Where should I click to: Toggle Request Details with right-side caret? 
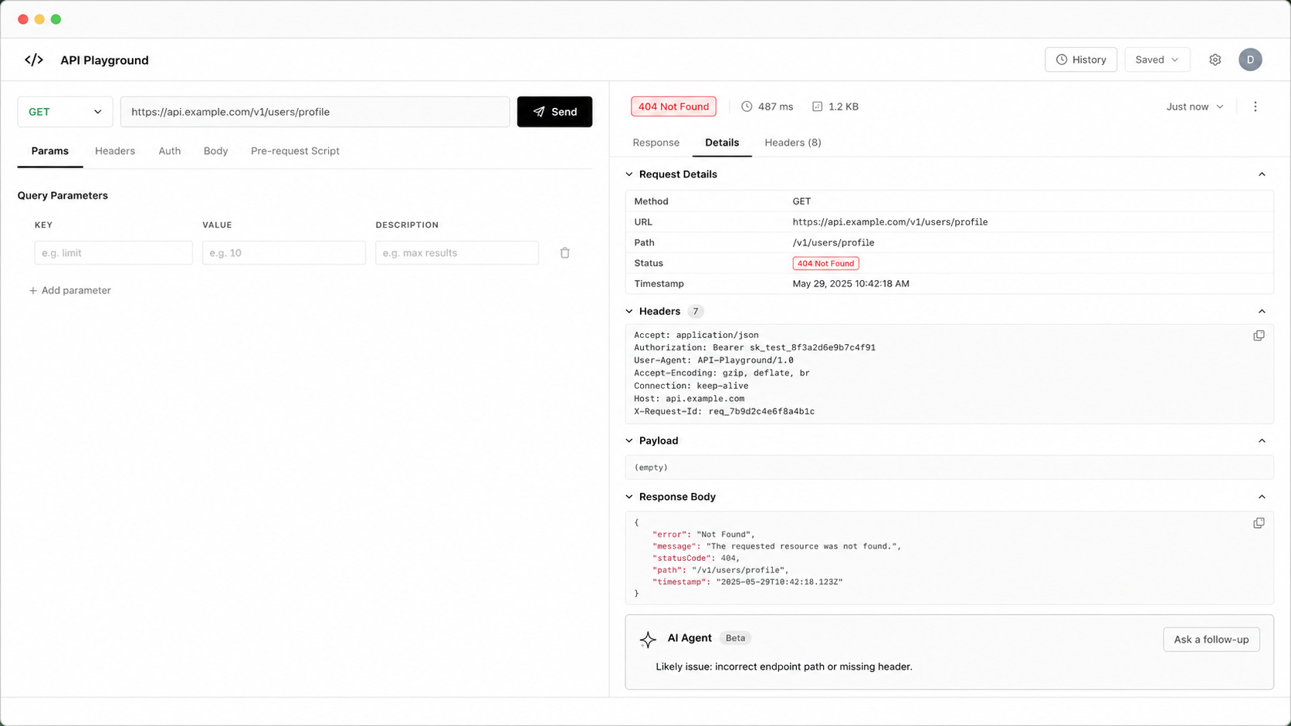(1262, 174)
